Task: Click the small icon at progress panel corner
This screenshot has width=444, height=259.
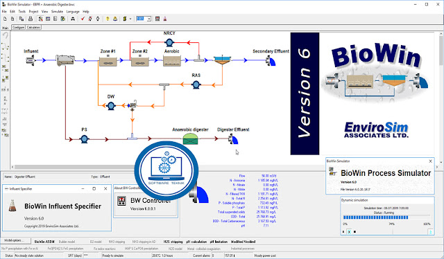Action: tap(430, 232)
